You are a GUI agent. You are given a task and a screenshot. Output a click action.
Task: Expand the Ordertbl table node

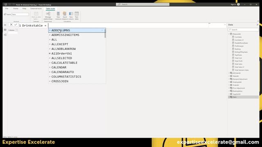(x=229, y=85)
